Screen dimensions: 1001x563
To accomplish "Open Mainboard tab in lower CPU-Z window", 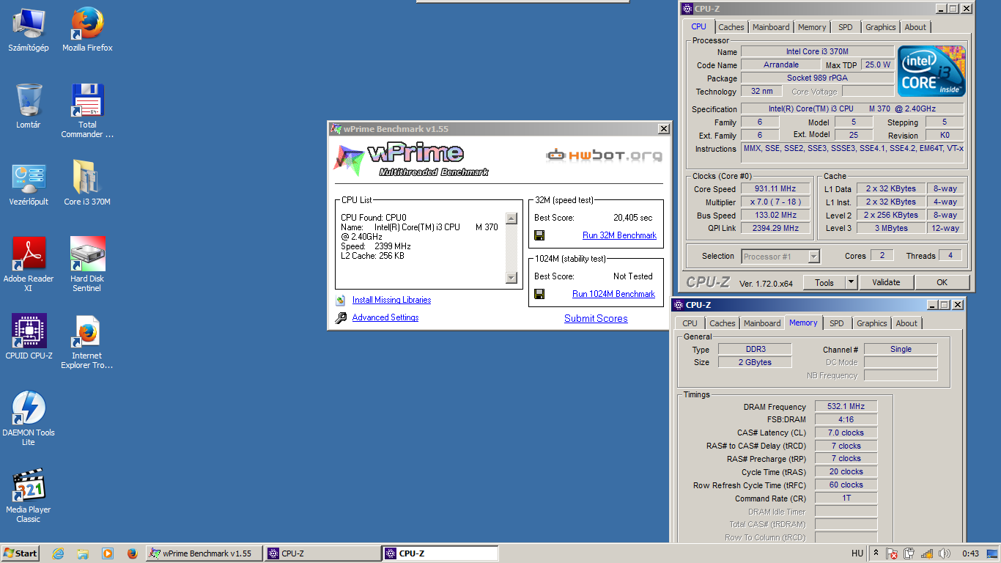I will click(762, 323).
